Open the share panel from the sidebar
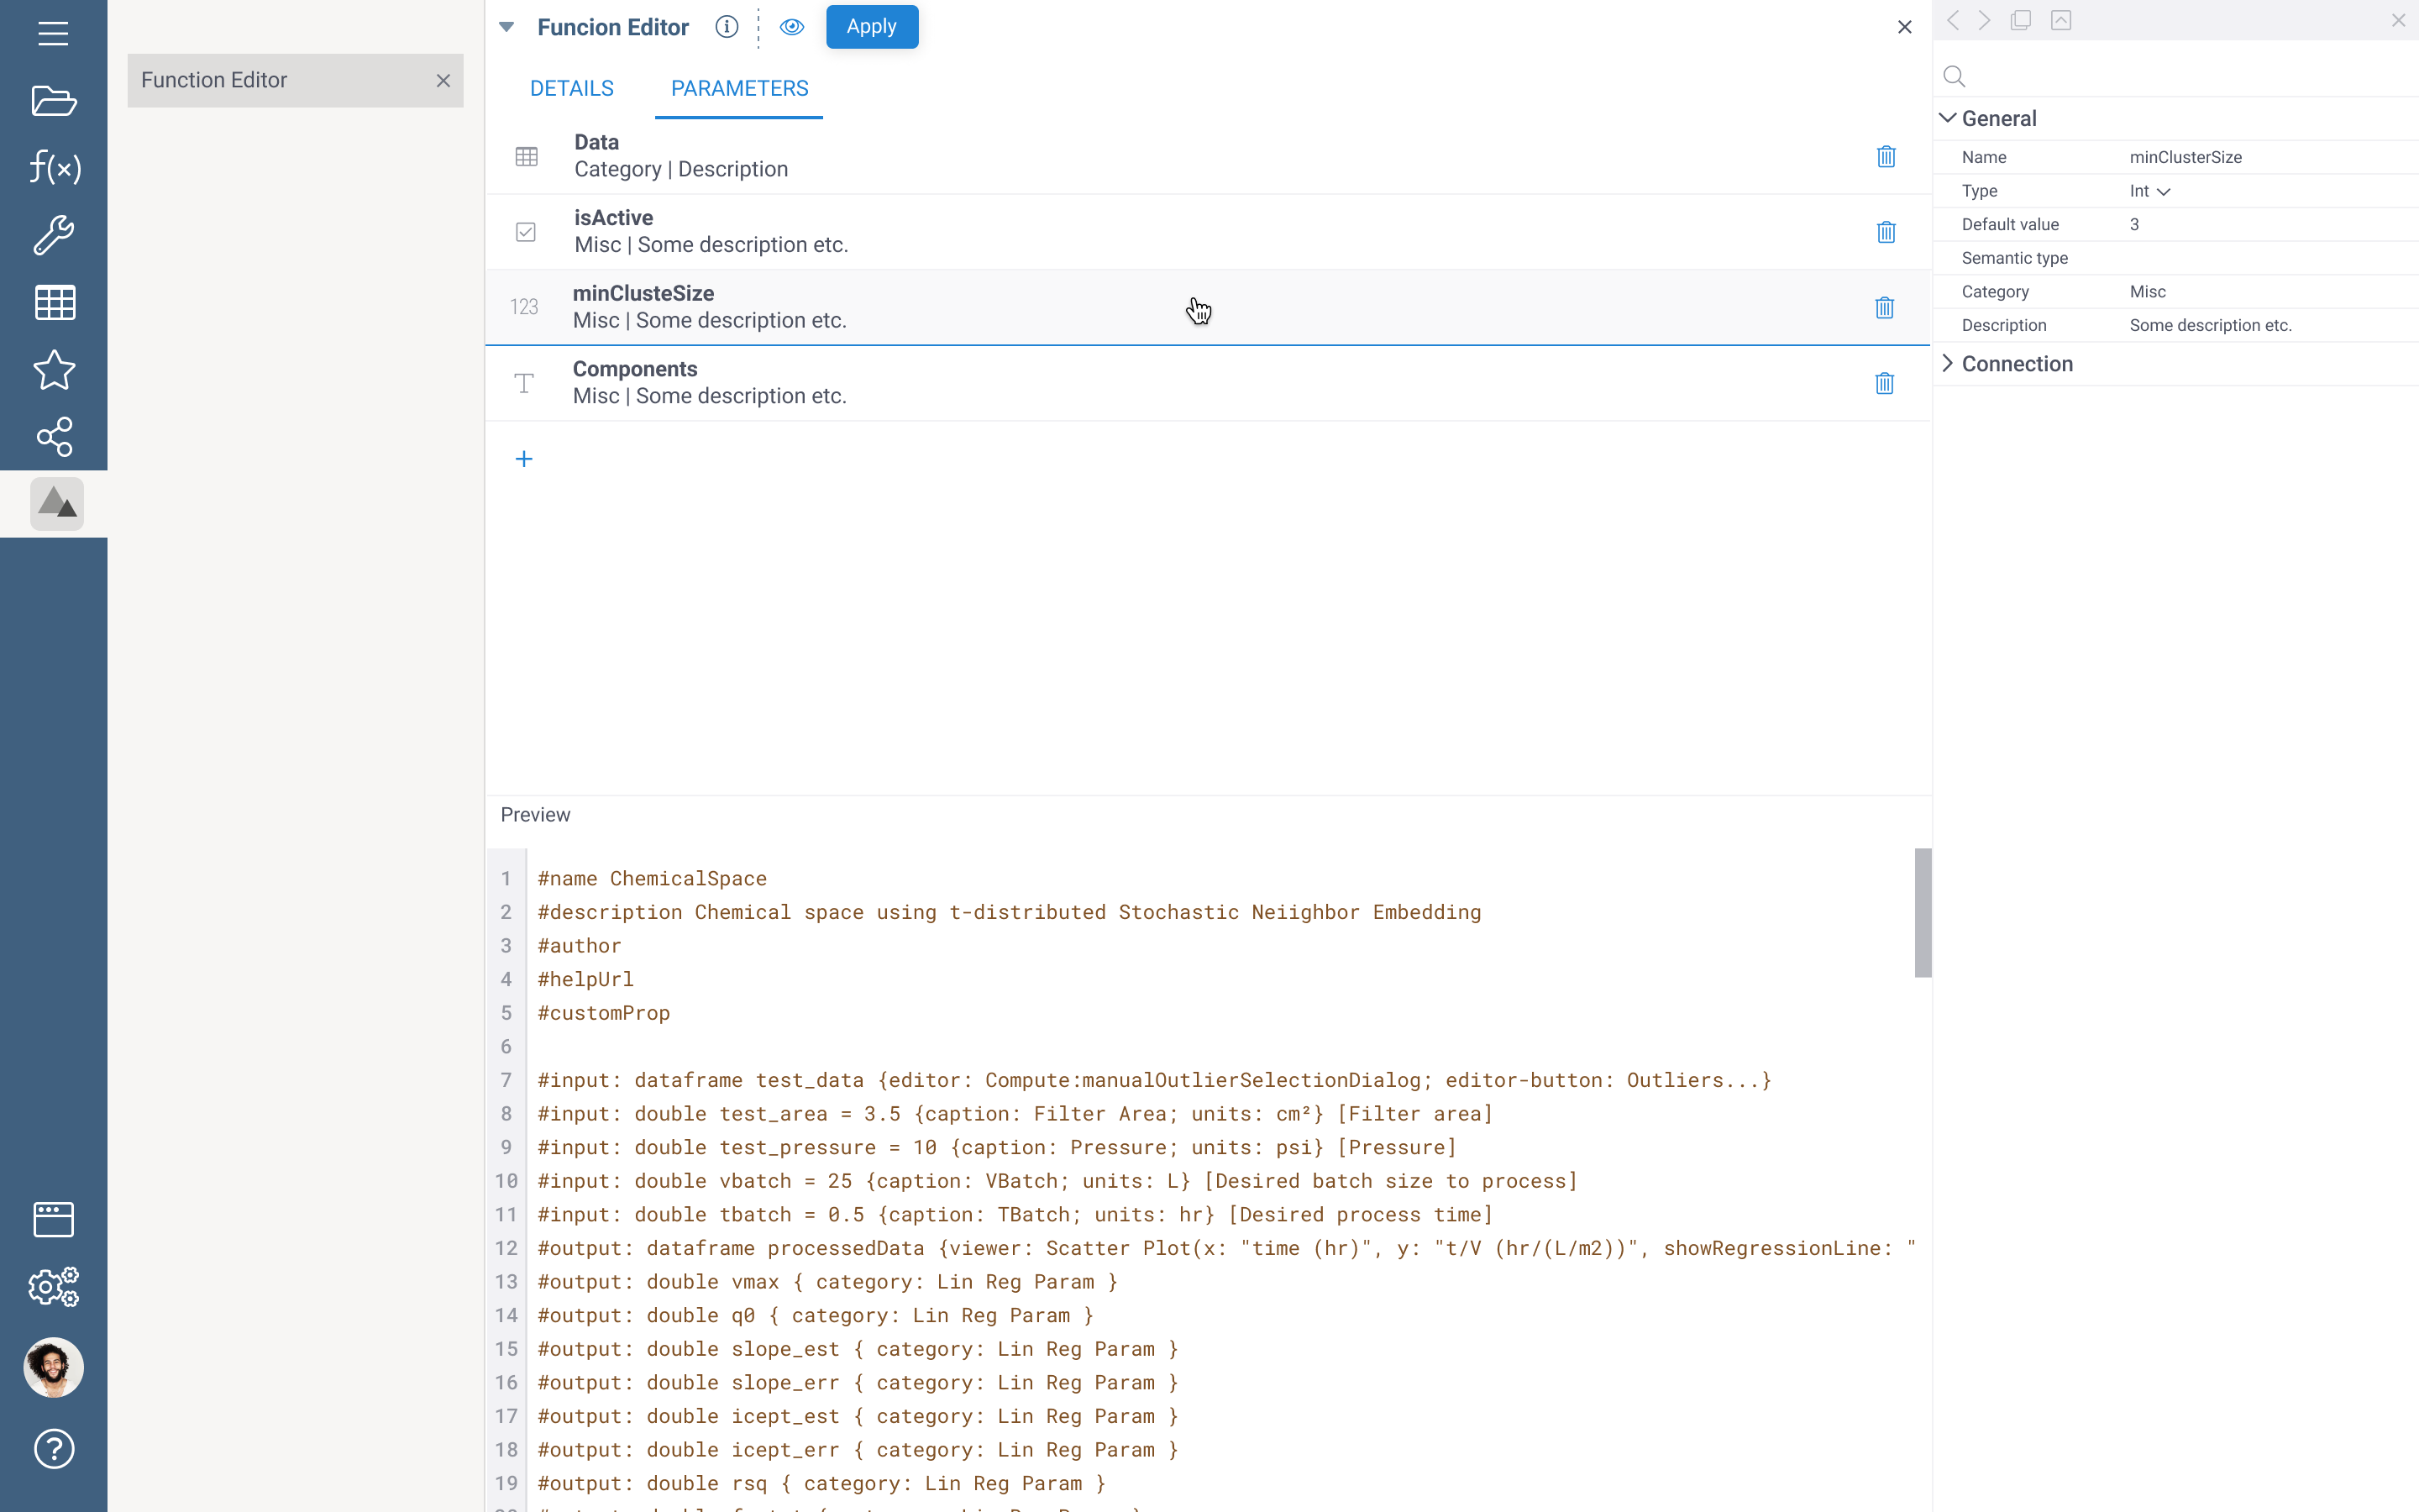The image size is (2419, 1512). (x=53, y=438)
